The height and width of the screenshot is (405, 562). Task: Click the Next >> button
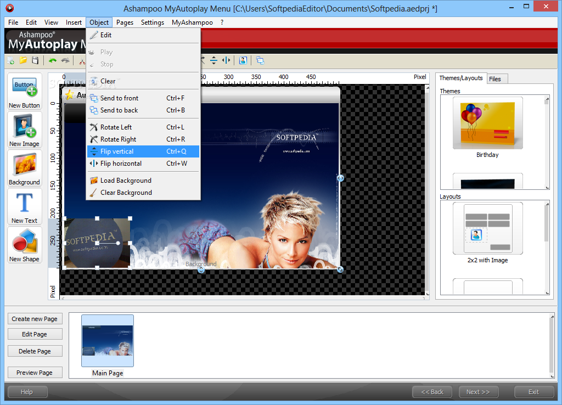tap(479, 392)
